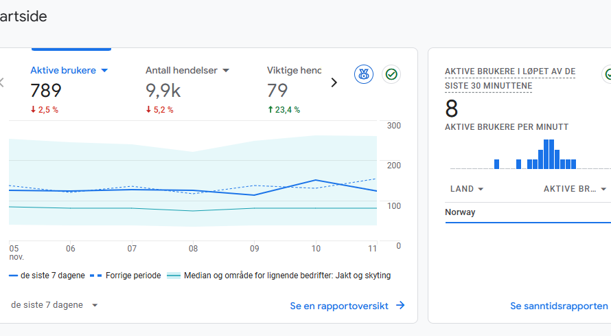
Task: Open the benchmarking medal icon
Action: (364, 74)
